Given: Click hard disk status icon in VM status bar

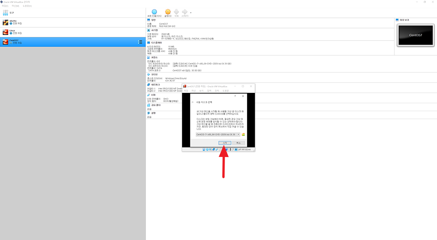Looking at the screenshot, I should point(204,149).
